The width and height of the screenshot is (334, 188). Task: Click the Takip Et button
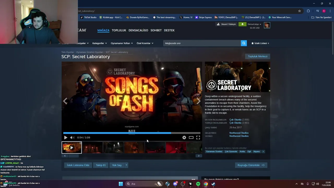point(101,165)
